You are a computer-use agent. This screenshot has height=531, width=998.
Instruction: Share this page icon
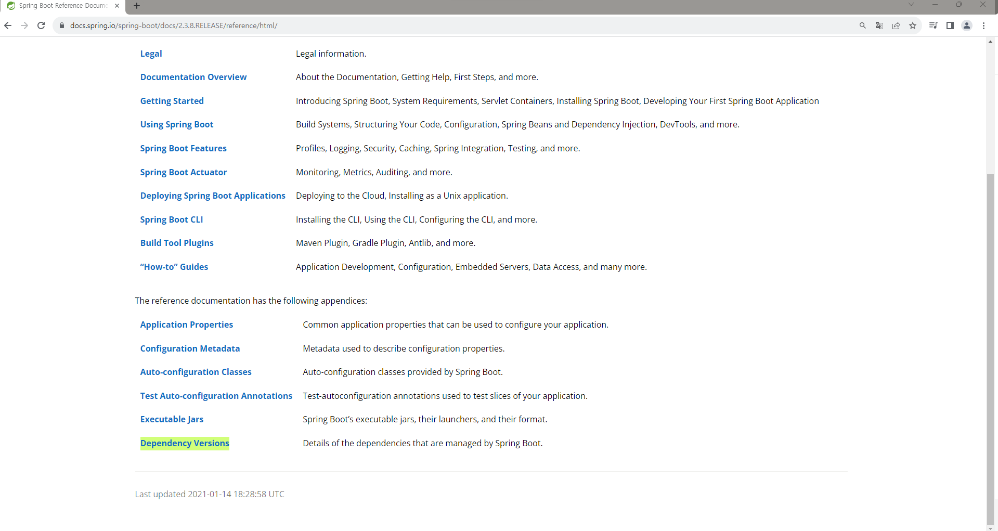[x=896, y=25]
